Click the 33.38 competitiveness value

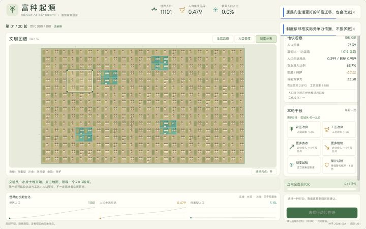click(x=352, y=79)
